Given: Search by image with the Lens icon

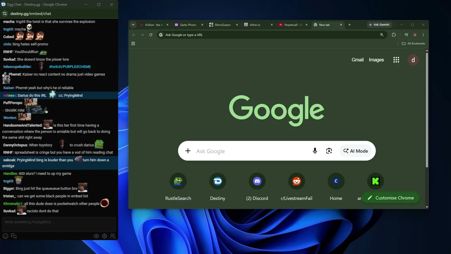Looking at the screenshot, I should [329, 151].
